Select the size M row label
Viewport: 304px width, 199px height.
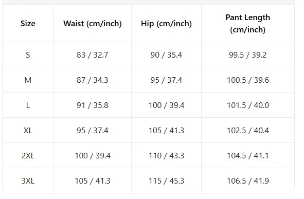pos(28,80)
